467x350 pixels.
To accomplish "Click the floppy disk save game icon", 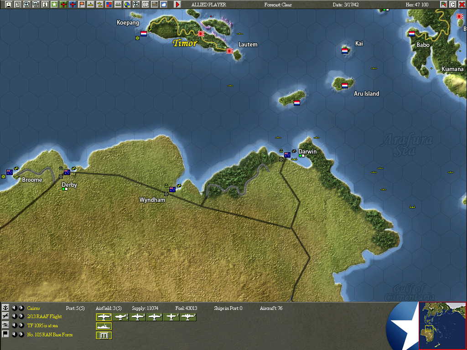I will tap(9, 5).
